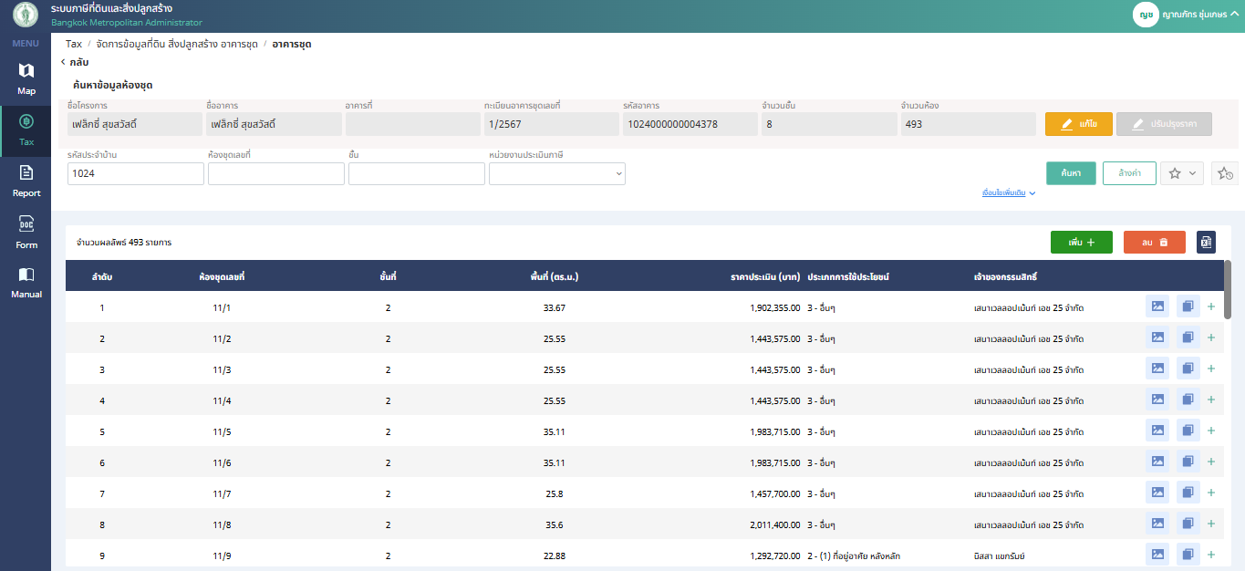The height and width of the screenshot is (571, 1245).
Task: Open the Map section in sidebar
Action: [x=26, y=78]
